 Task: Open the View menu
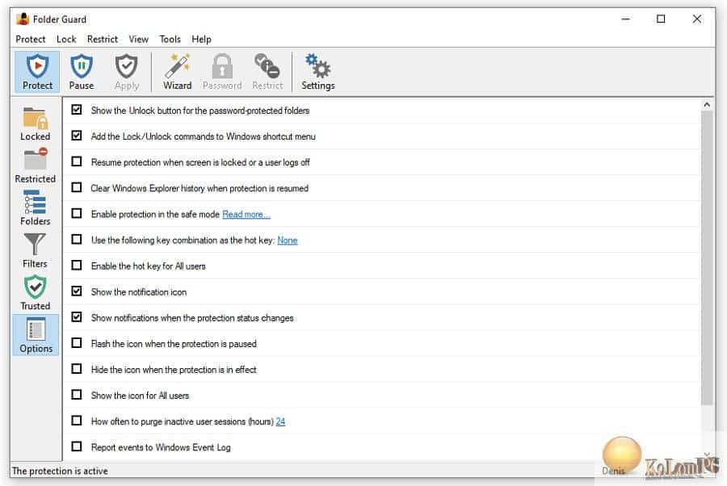139,40
